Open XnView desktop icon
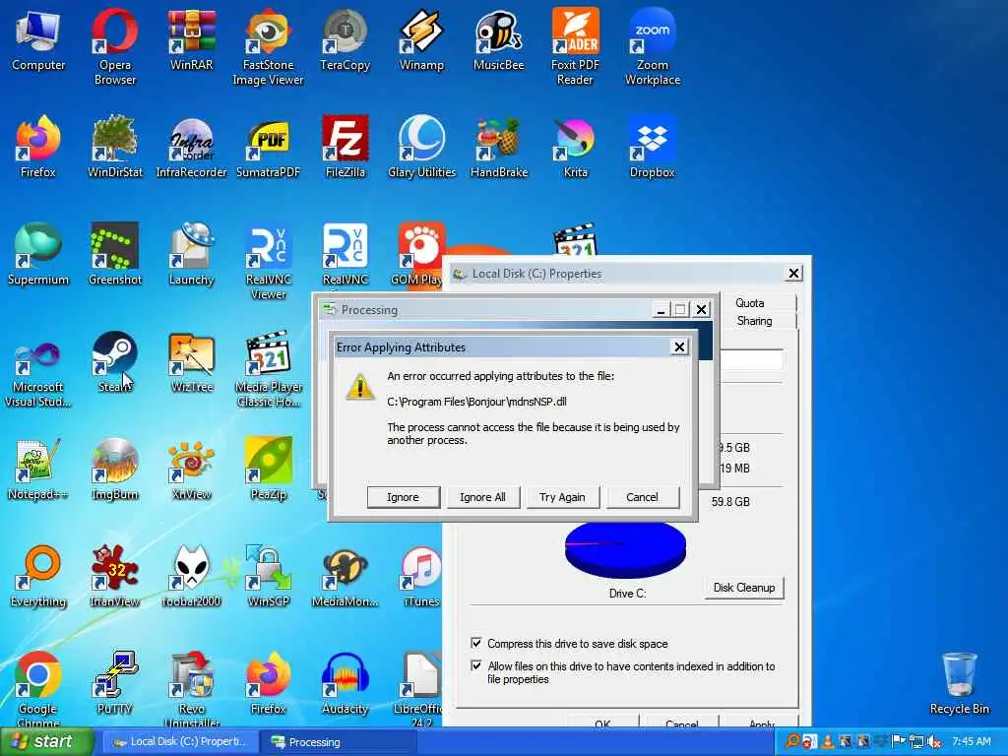Image resolution: width=1008 pixels, height=756 pixels. click(192, 469)
